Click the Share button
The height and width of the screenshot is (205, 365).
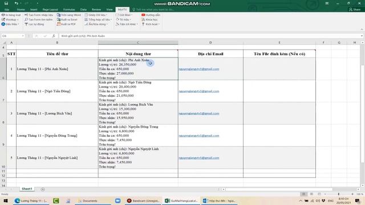(x=355, y=10)
